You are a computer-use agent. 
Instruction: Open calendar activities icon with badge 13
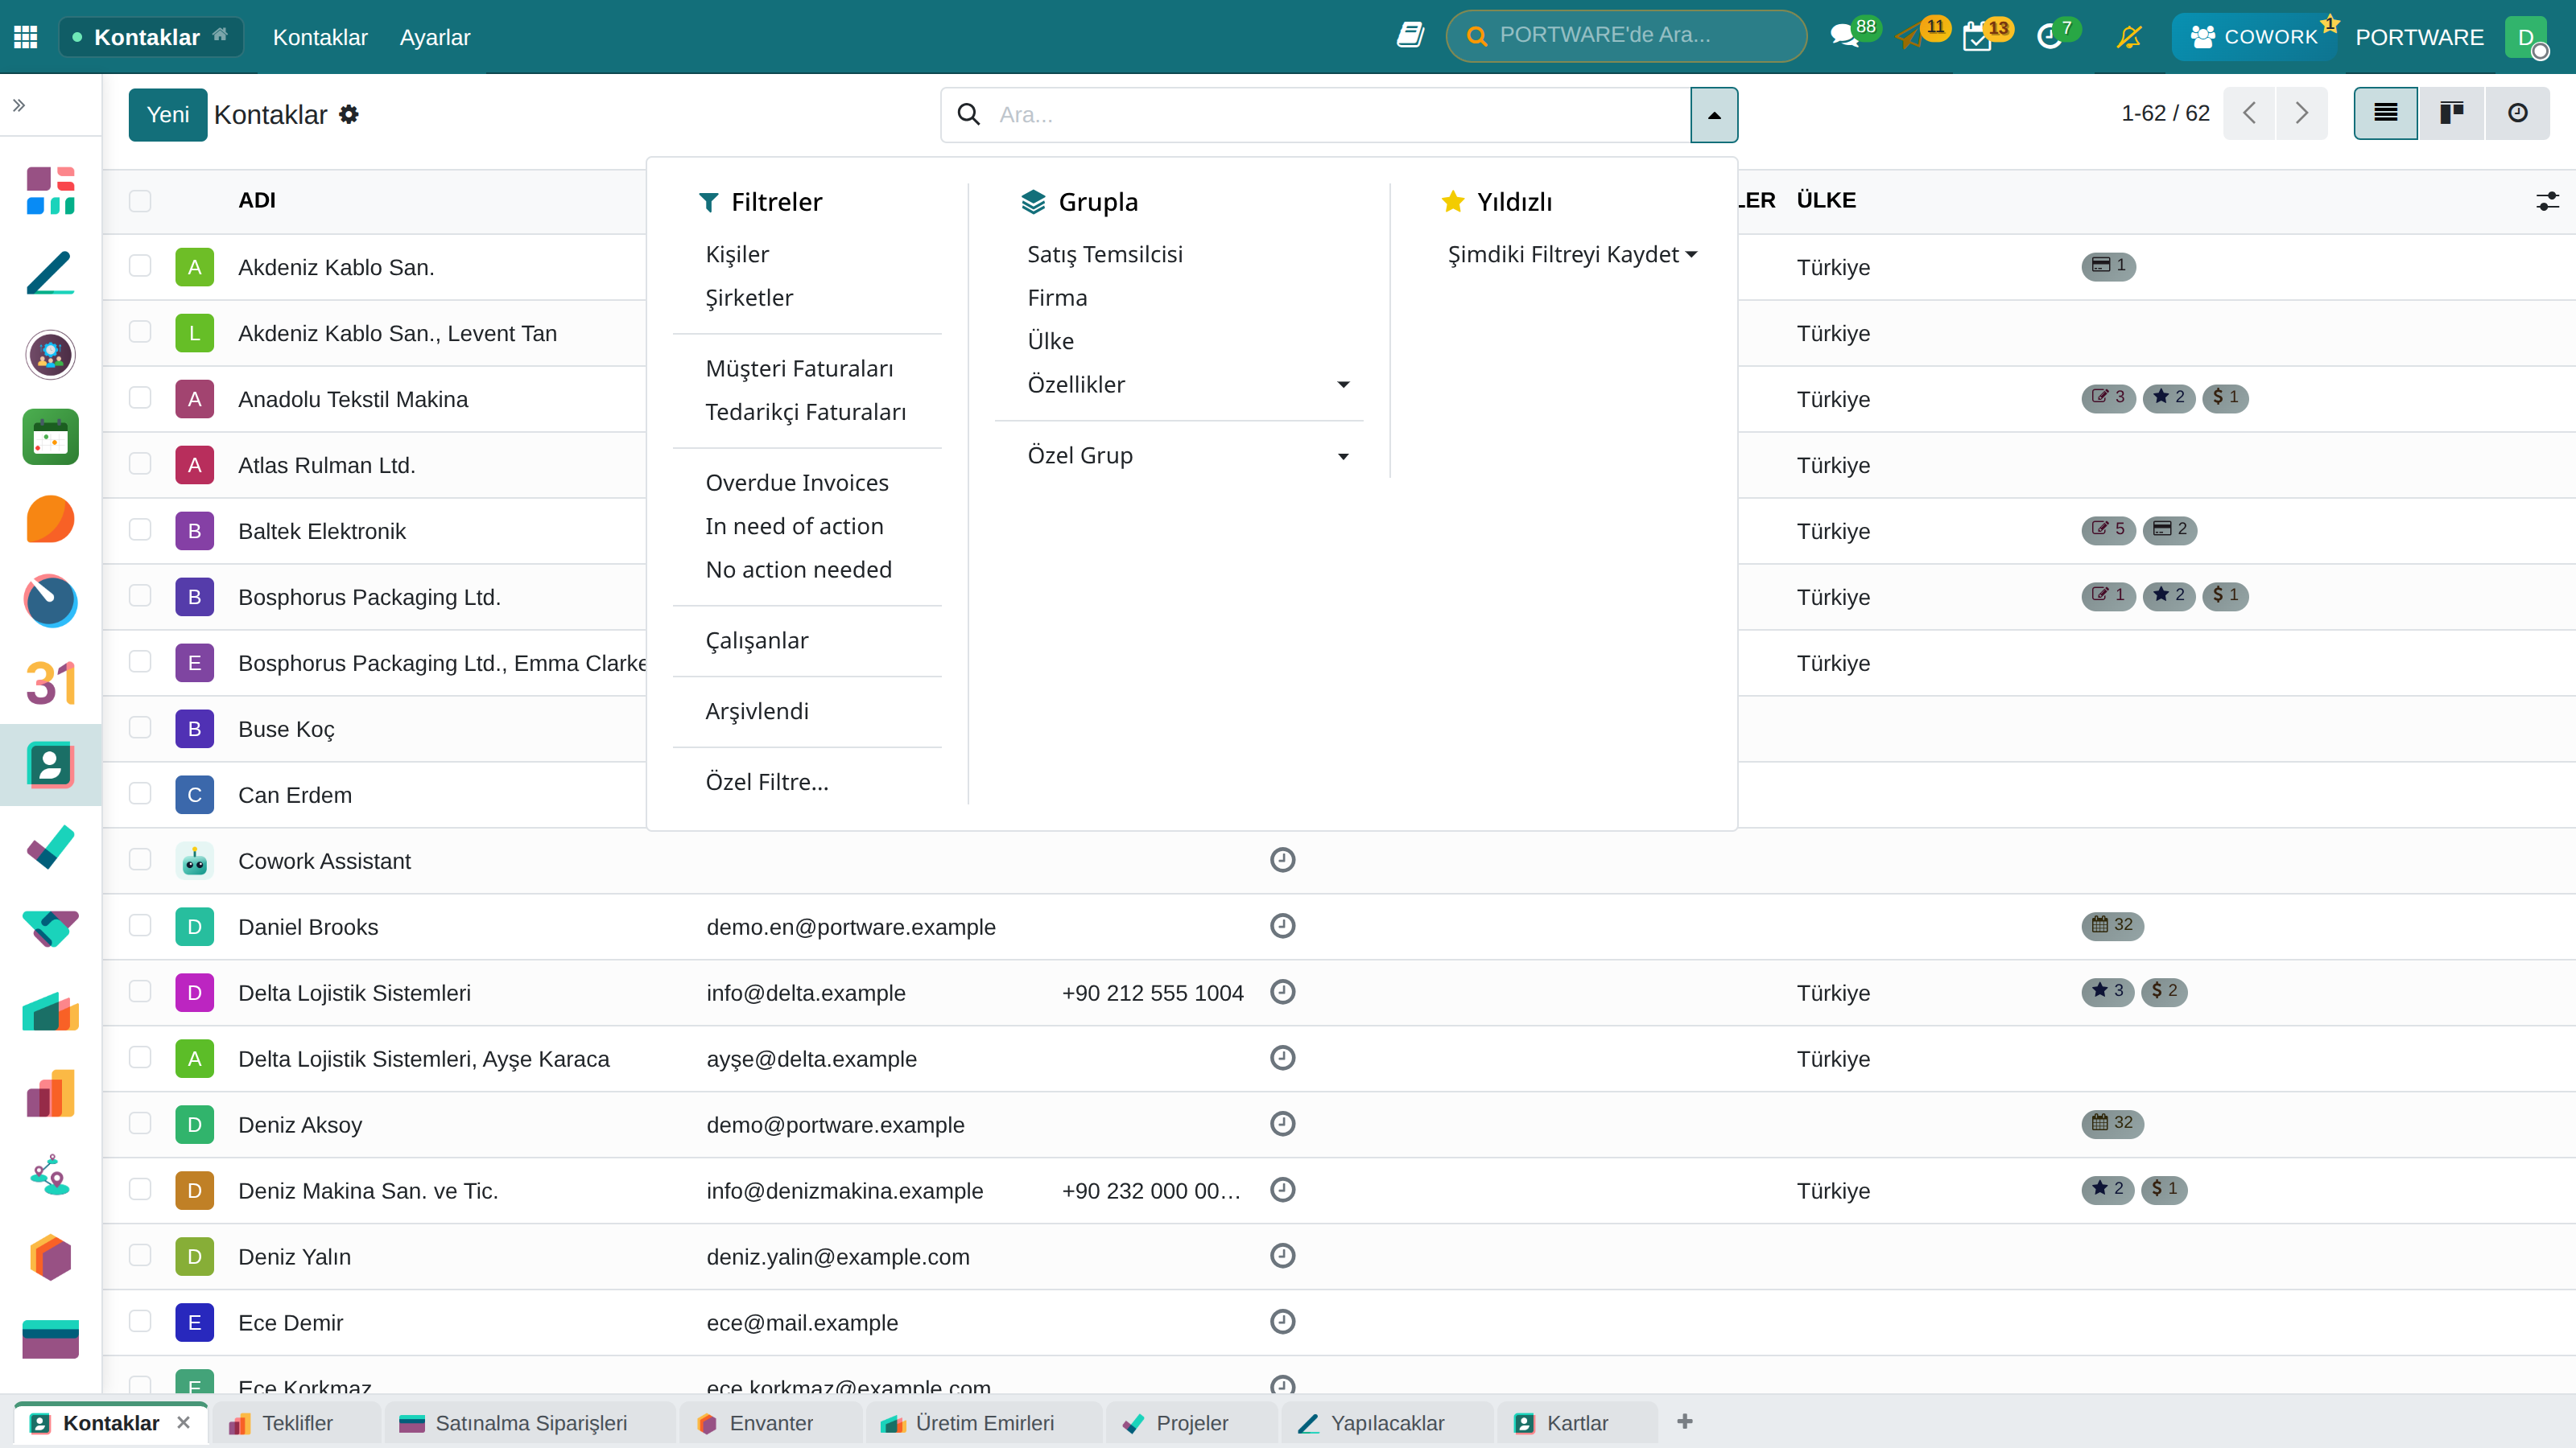coord(1979,37)
